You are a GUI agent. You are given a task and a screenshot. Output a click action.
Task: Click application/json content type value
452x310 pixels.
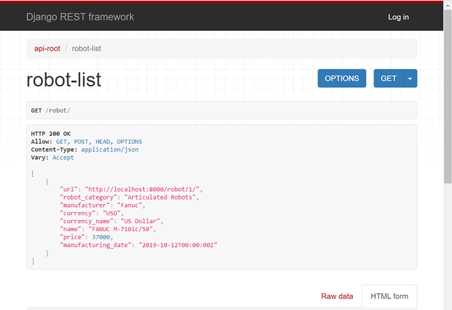pyautogui.click(x=110, y=150)
